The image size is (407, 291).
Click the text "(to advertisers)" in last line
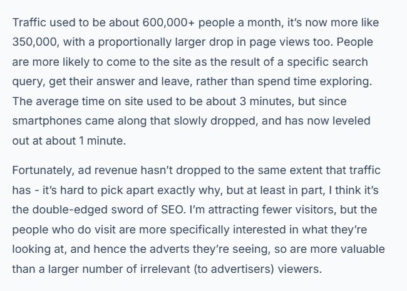click(234, 270)
